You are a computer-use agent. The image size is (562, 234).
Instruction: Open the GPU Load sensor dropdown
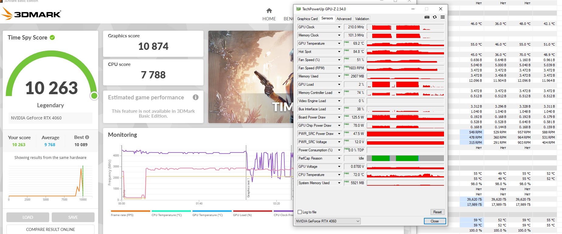[339, 84]
